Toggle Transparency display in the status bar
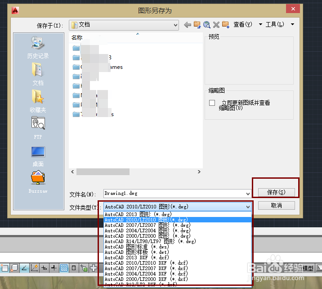 pyautogui.click(x=64, y=268)
